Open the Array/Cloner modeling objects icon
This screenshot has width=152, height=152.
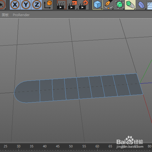tap(130, 5)
